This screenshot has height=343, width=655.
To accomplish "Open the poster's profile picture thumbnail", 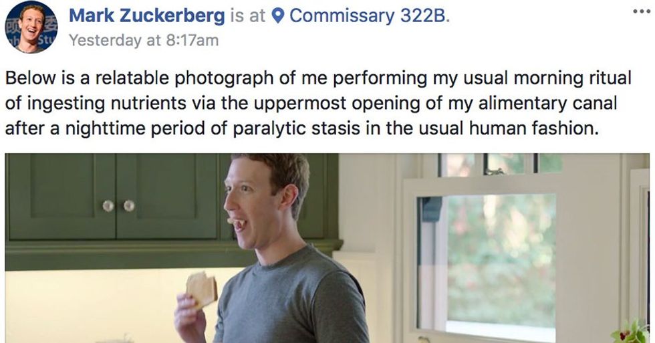I will click(31, 27).
